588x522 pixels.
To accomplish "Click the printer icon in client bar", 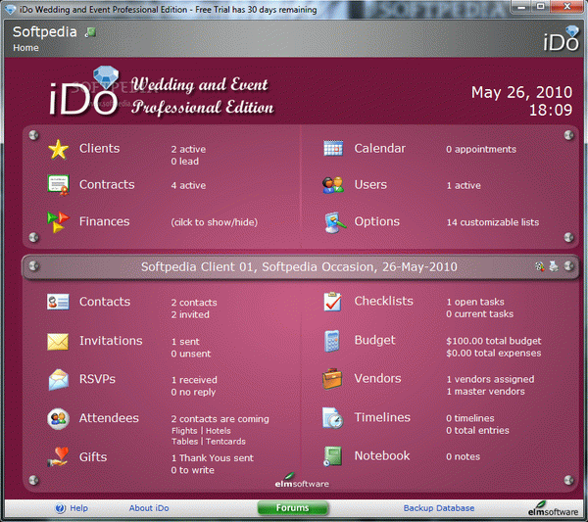I will (x=554, y=266).
